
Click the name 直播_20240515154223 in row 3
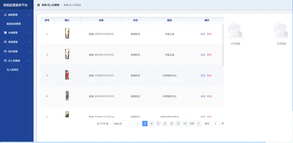(x=101, y=76)
